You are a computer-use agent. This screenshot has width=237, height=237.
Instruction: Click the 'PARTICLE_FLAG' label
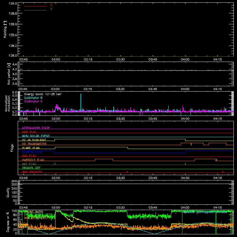point(33,160)
